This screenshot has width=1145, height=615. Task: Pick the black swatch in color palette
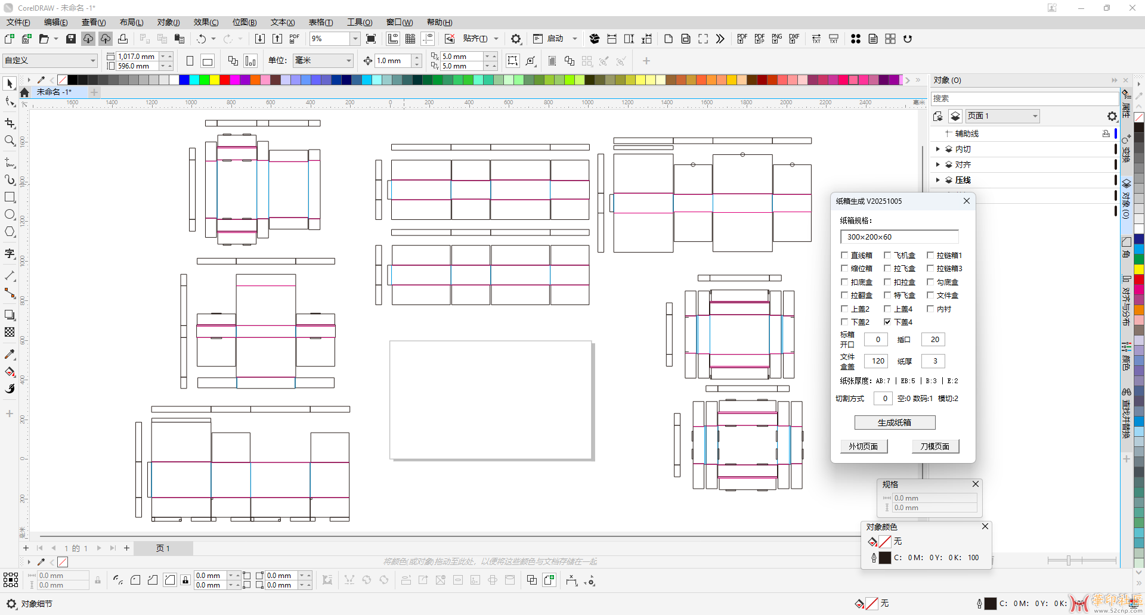pos(73,80)
